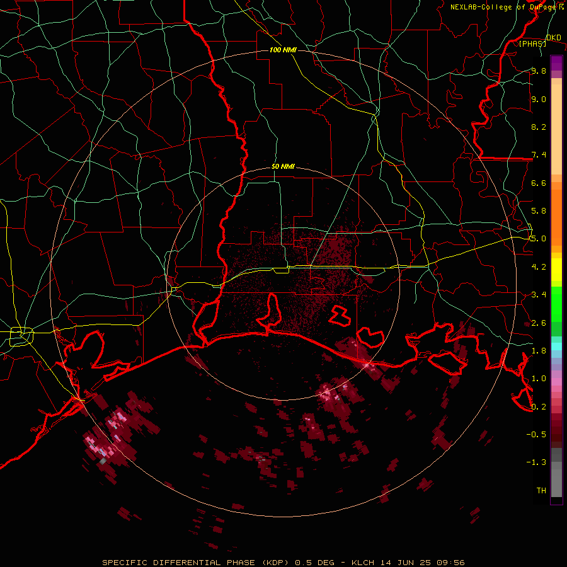Select the TH label on the color scale

tap(541, 490)
